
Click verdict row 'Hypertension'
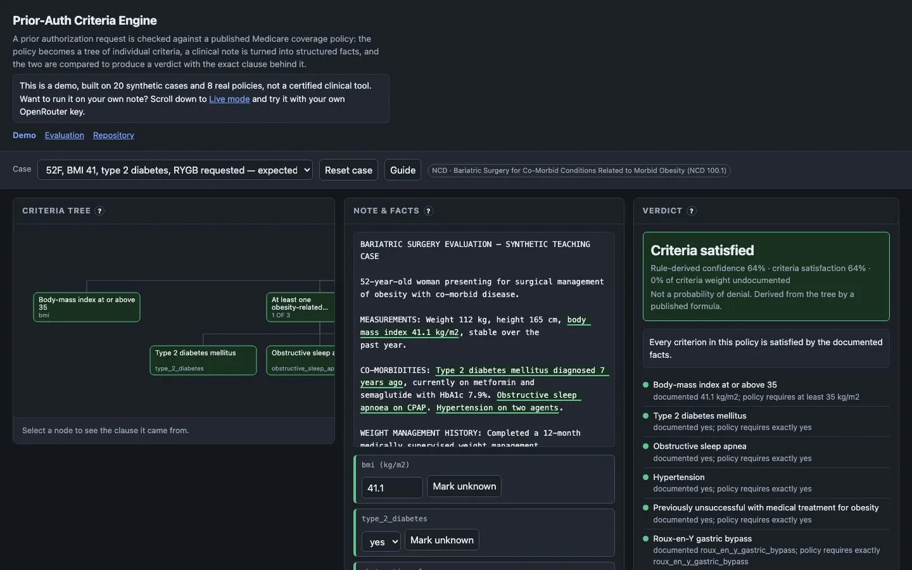click(766, 483)
